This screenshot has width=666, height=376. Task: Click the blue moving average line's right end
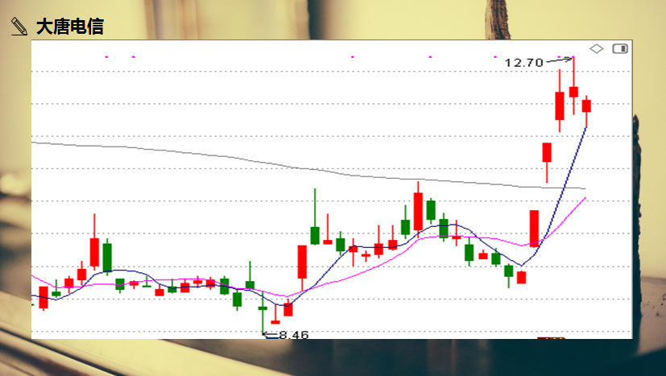pyautogui.click(x=585, y=129)
